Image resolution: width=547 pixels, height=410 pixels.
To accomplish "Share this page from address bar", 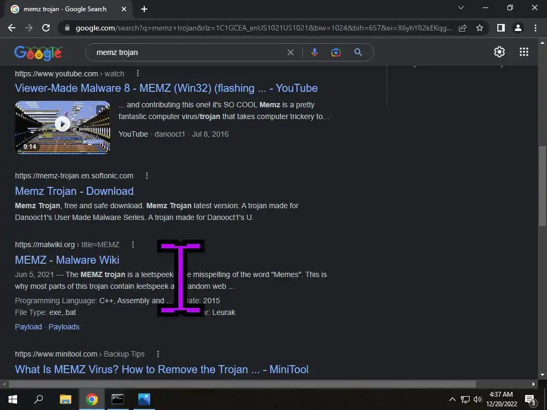I will point(463,28).
